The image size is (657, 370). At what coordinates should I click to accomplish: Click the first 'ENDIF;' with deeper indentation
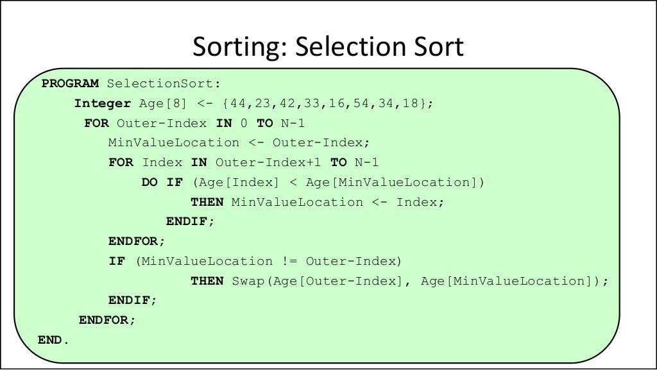coord(190,221)
